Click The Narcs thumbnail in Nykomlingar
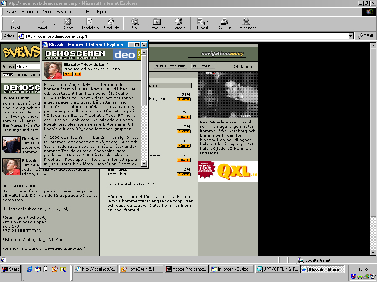377x282 pixels. pyautogui.click(x=11, y=145)
